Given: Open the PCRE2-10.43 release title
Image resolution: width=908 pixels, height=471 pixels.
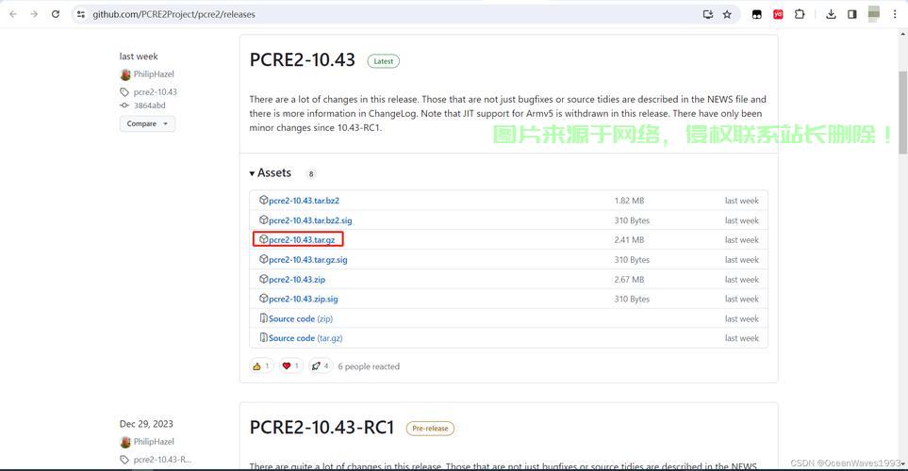Looking at the screenshot, I should [x=302, y=59].
